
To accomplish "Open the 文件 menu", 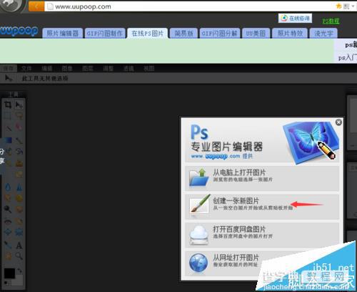I will [x=26, y=69].
